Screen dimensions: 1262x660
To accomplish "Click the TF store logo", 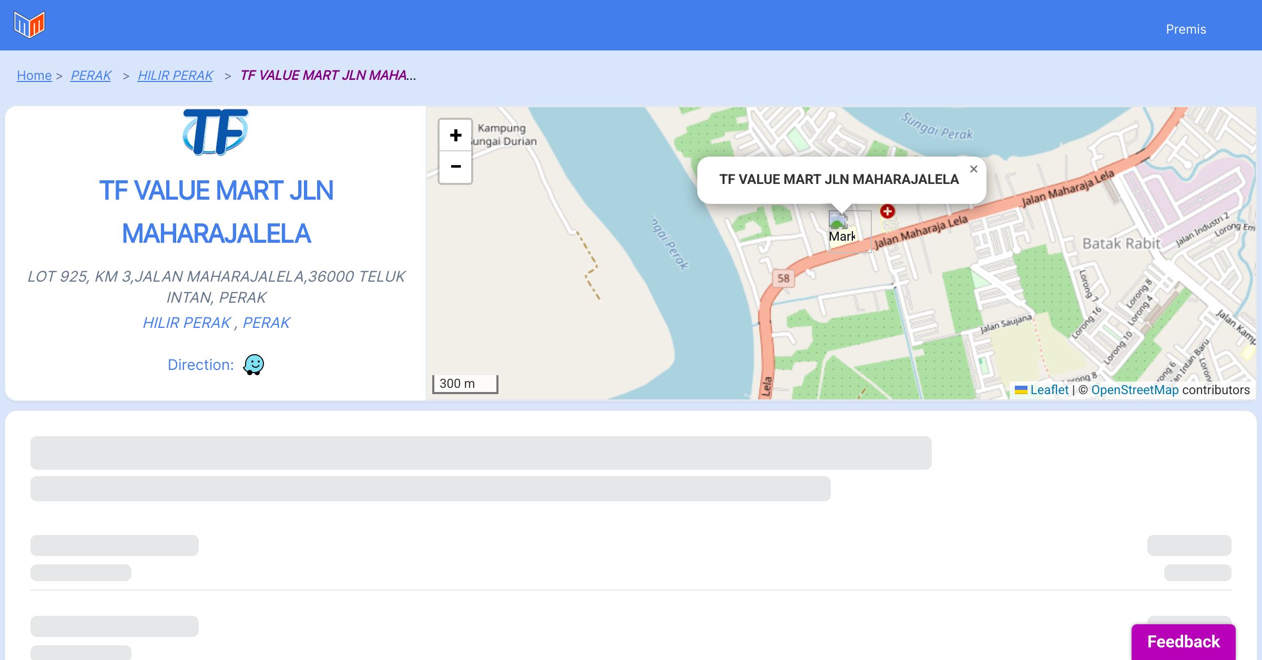I will pyautogui.click(x=216, y=132).
